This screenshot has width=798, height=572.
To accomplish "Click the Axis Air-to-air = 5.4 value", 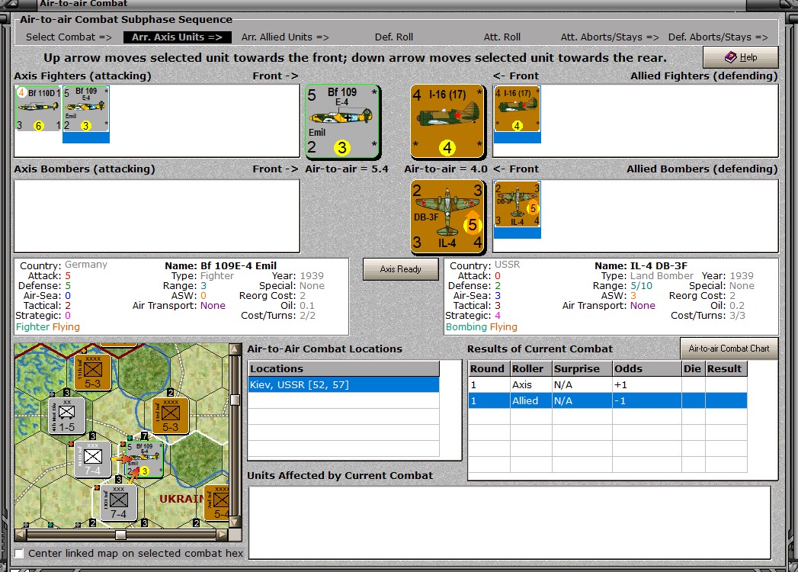I will 347,169.
